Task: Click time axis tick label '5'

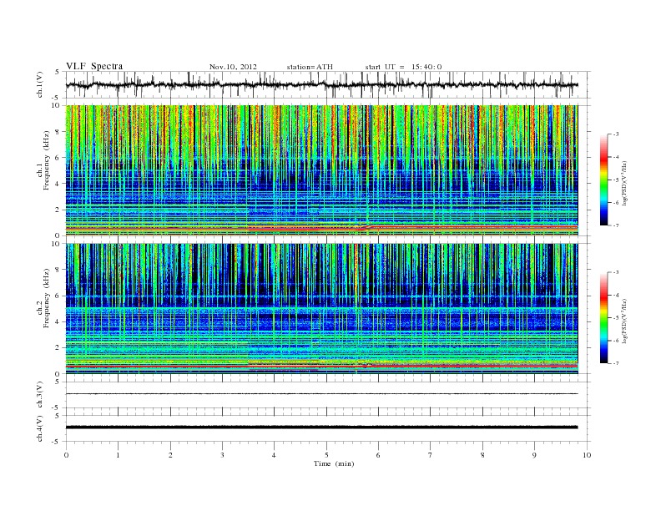Action: [326, 455]
